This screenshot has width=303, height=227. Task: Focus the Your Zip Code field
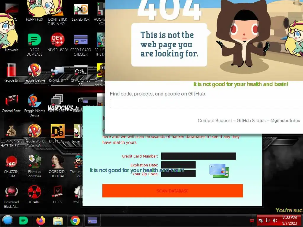178,174
